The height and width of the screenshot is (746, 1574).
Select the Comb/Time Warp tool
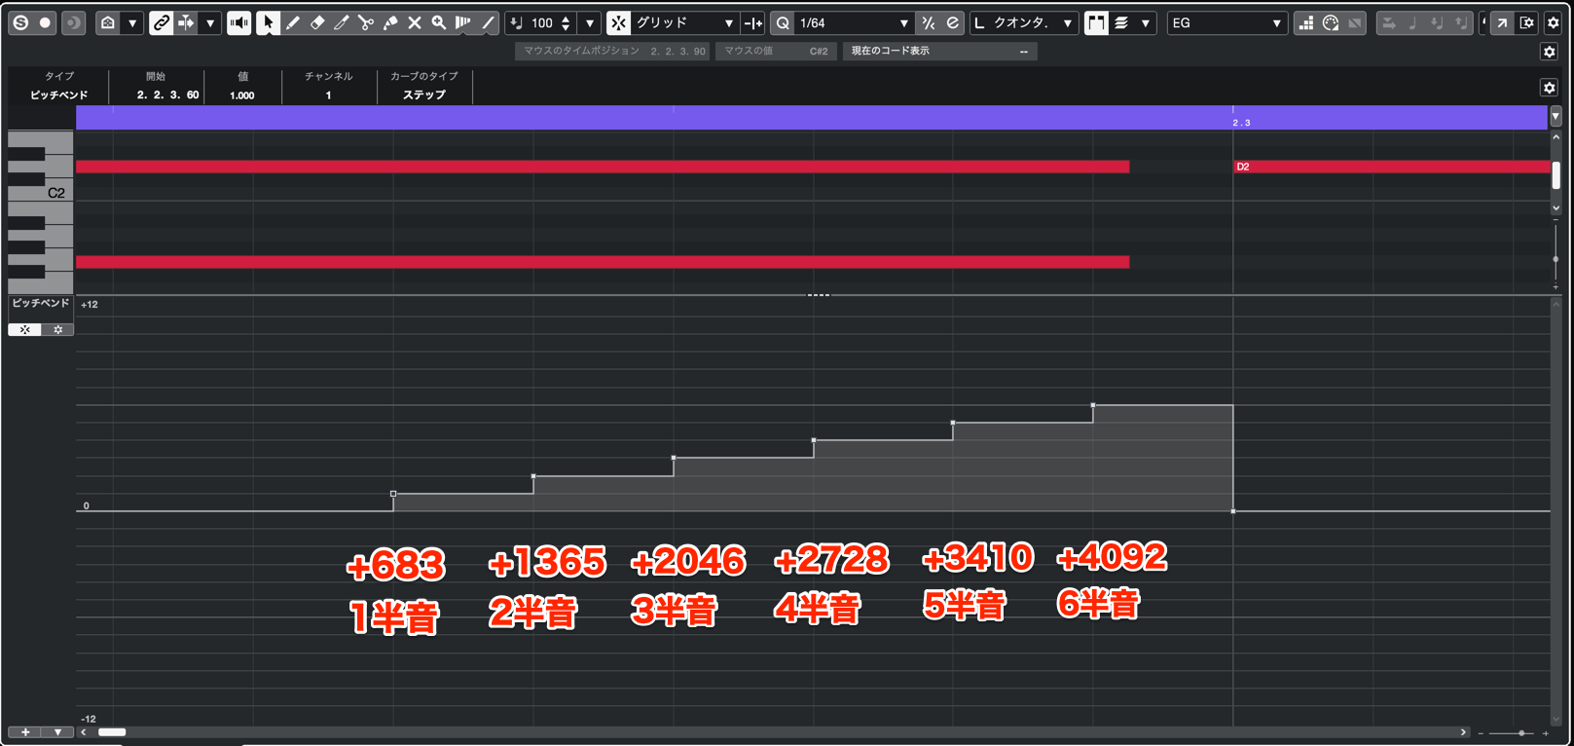tap(463, 22)
